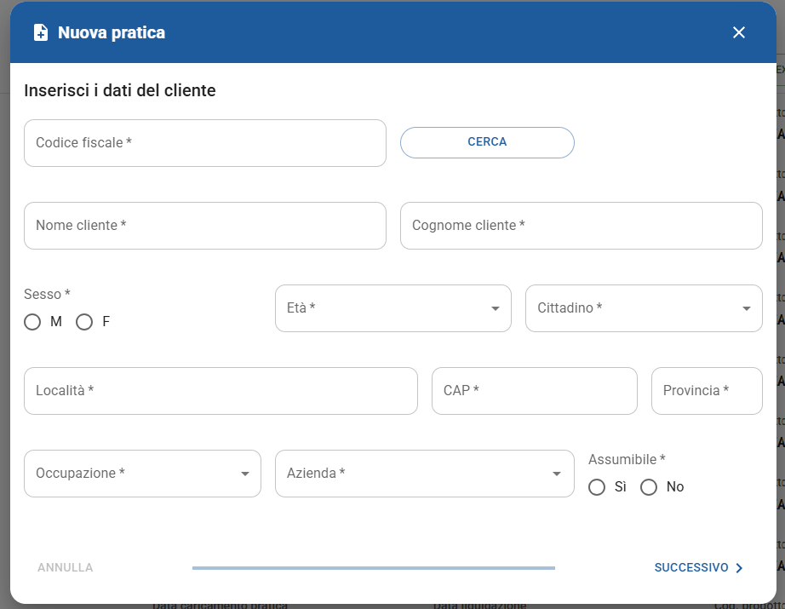Click into the Nome cliente field
Image resolution: width=785 pixels, height=609 pixels.
pyautogui.click(x=204, y=226)
